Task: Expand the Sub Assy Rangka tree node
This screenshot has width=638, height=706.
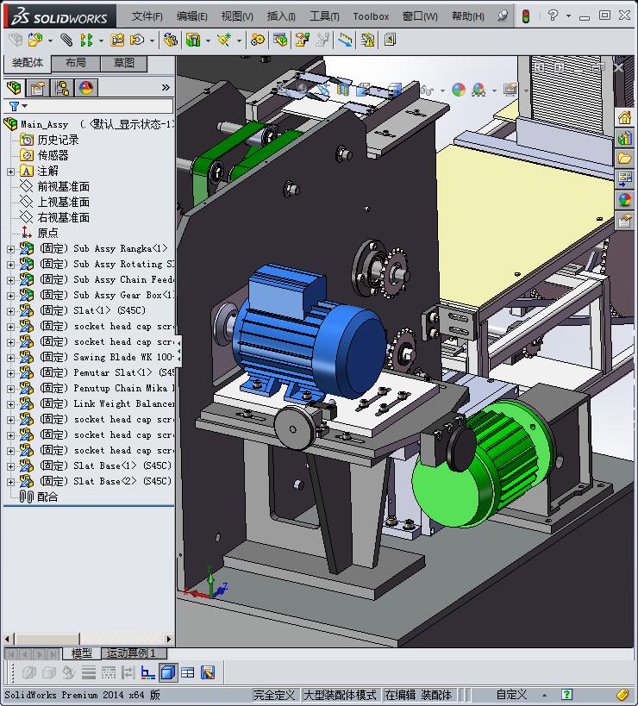Action: (x=10, y=249)
